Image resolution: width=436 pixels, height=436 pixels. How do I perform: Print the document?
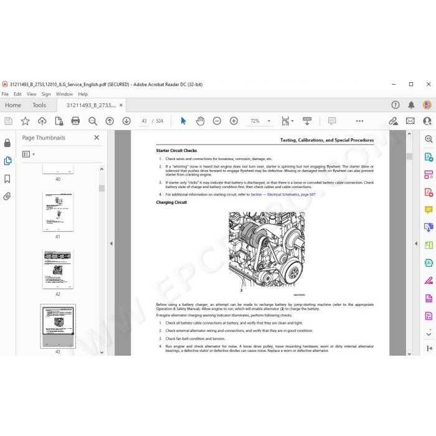click(75, 121)
